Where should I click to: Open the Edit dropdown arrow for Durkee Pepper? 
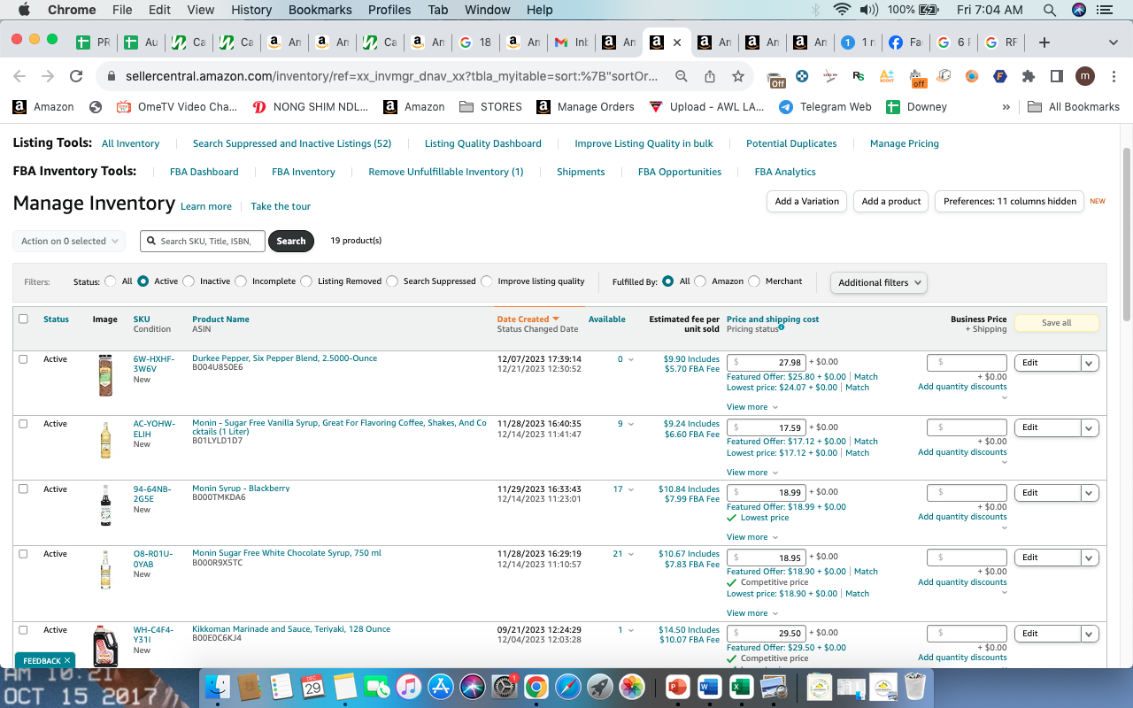[x=1090, y=362]
